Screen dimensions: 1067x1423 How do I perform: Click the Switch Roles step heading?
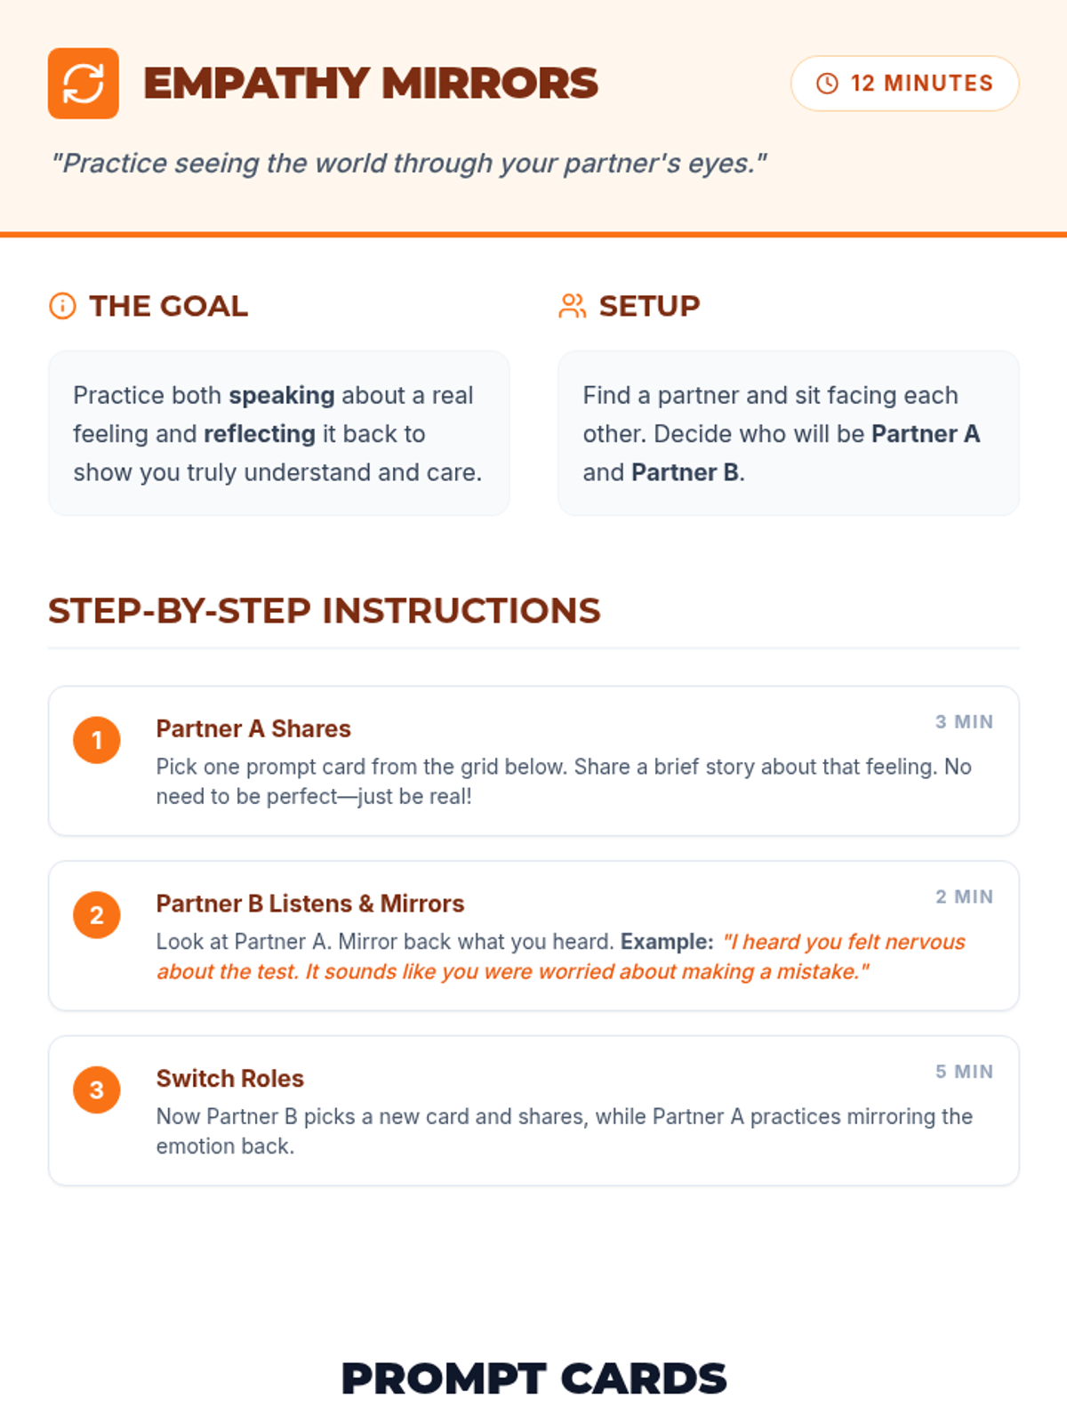pos(230,1079)
